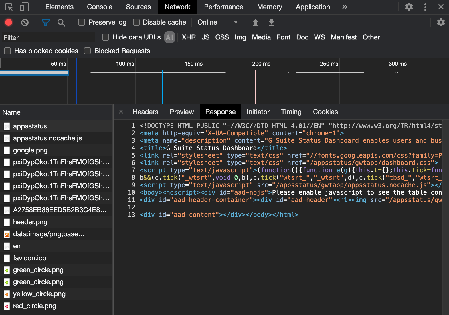Filter requests by XHR type
Image resolution: width=449 pixels, height=315 pixels.
coord(189,37)
